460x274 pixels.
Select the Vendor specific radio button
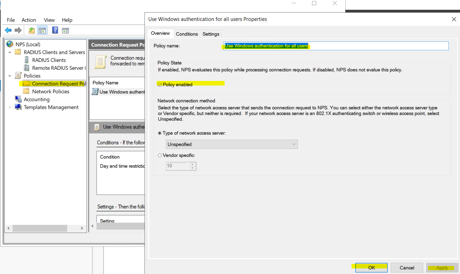pos(160,155)
